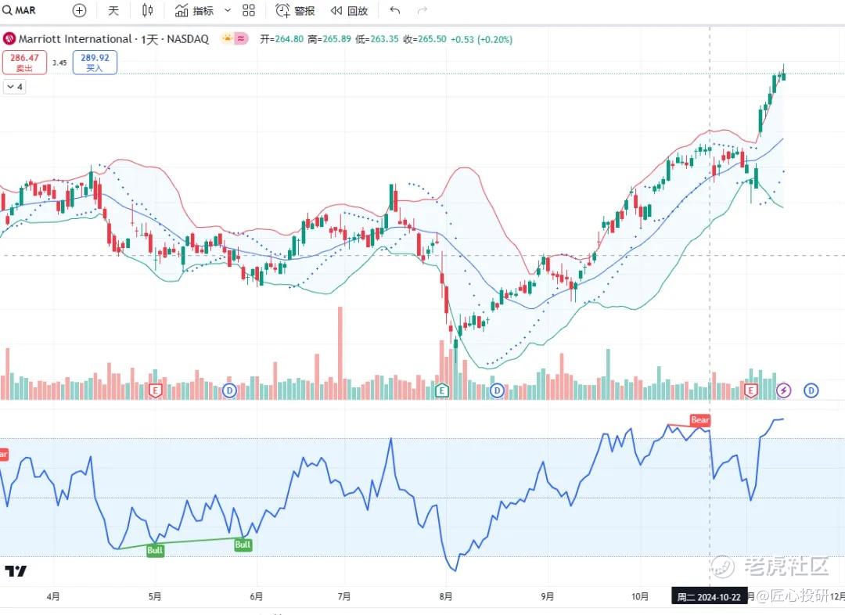
Task: Click the 收=265.50 close value
Action: coord(425,39)
